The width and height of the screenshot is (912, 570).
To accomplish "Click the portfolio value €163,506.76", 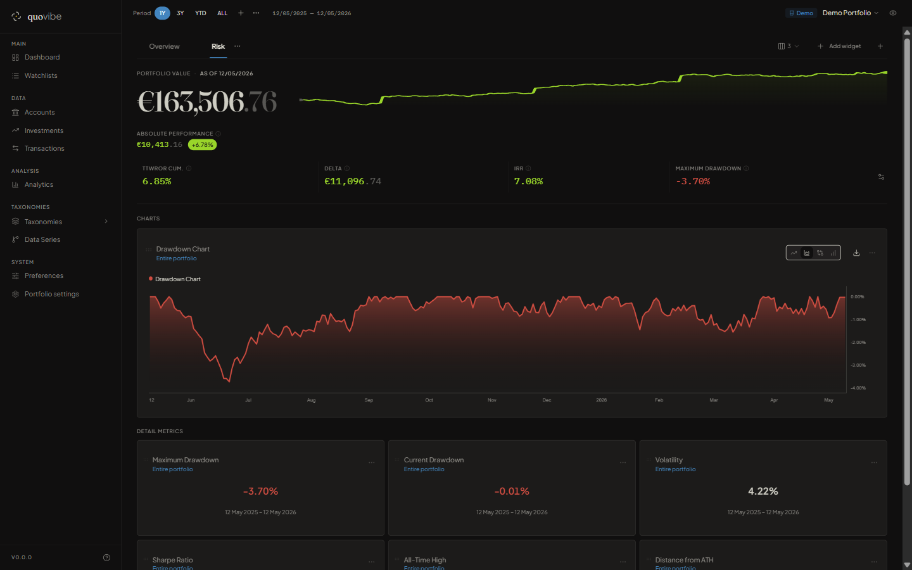I will coord(207,101).
